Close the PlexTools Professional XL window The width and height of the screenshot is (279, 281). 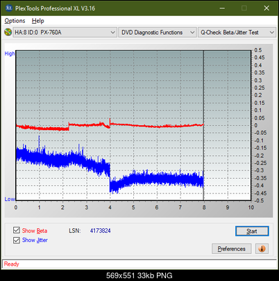pos(267,8)
